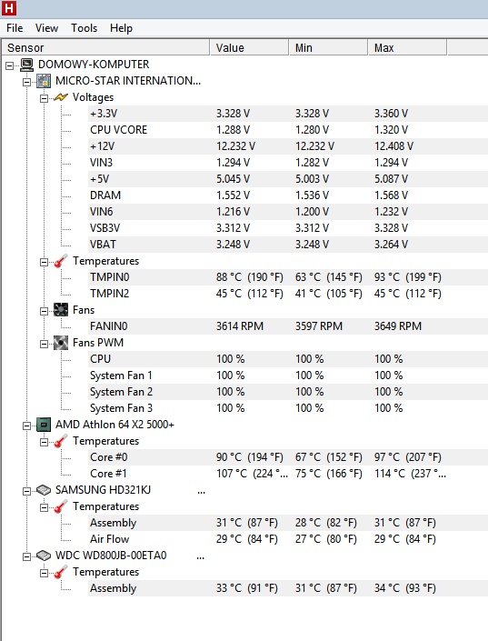Click the Value column header

[249, 48]
